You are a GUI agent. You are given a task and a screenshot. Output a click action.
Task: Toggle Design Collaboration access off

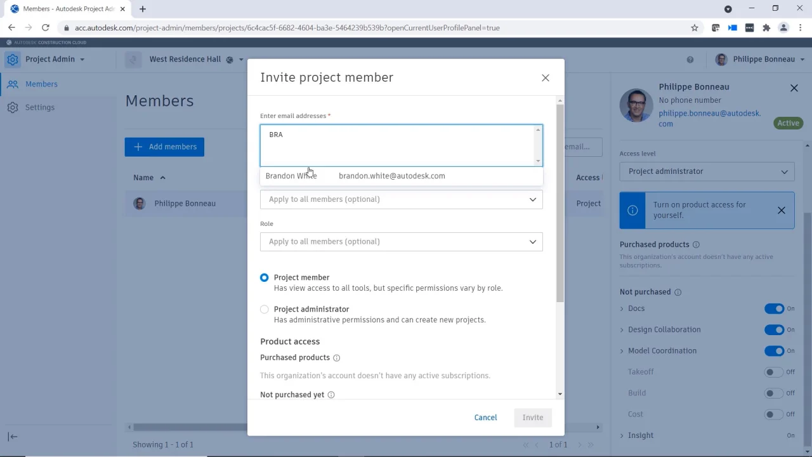coord(774,329)
